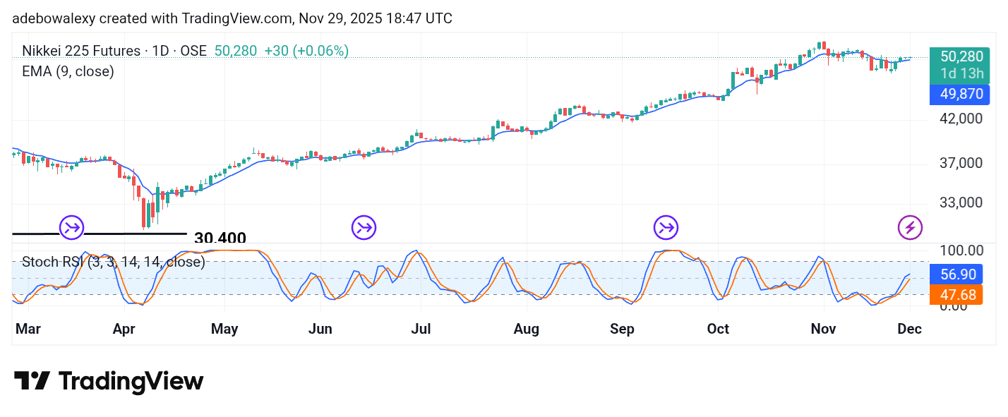Click the purple arrow signal icon near September
The height and width of the screenshot is (417, 1008).
(666, 227)
